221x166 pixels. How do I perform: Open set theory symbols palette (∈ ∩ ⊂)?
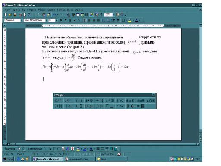[x=120, y=100]
